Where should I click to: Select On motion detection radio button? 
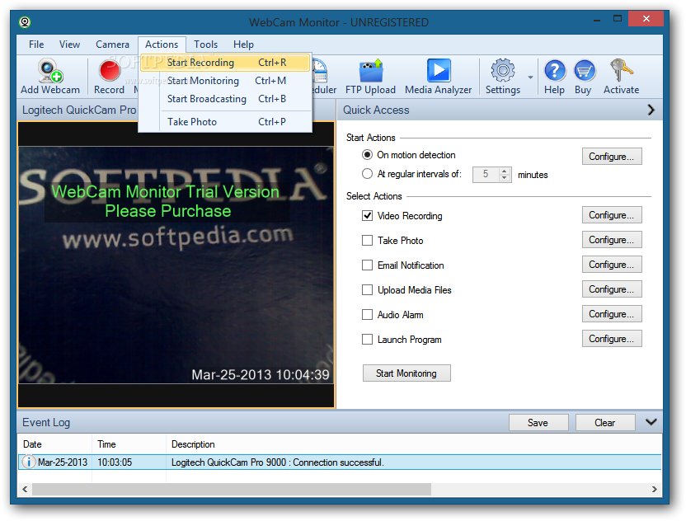coord(367,155)
